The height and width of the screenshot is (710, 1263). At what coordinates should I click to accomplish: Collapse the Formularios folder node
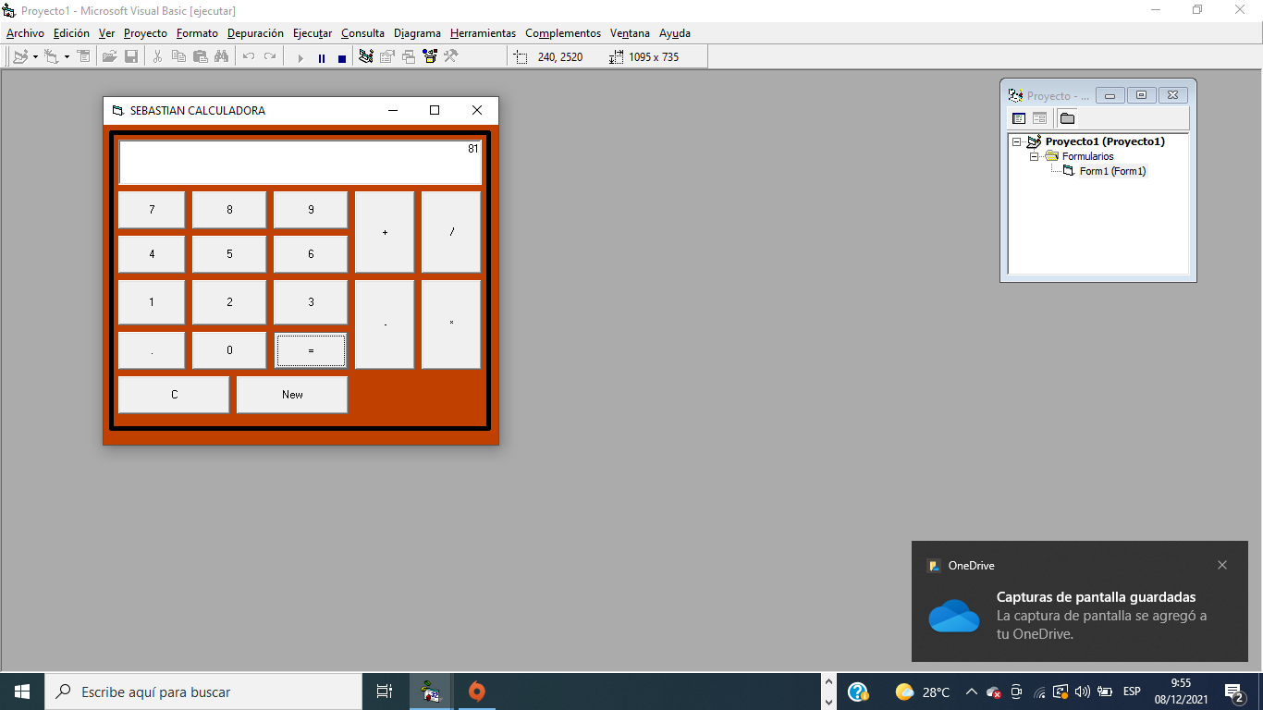1035,157
